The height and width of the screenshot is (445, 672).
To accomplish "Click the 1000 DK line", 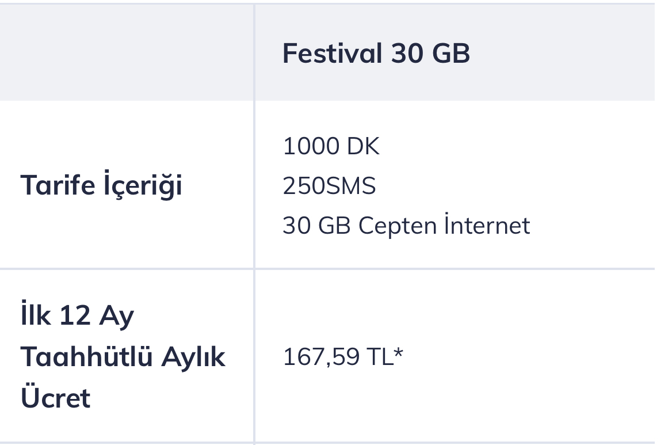I will (331, 146).
